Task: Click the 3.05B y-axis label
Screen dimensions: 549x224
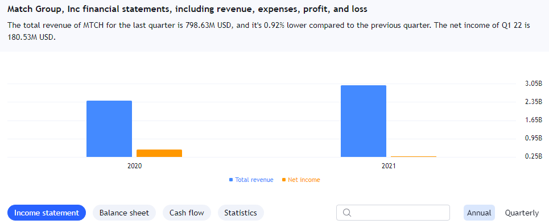Action: pos(534,84)
